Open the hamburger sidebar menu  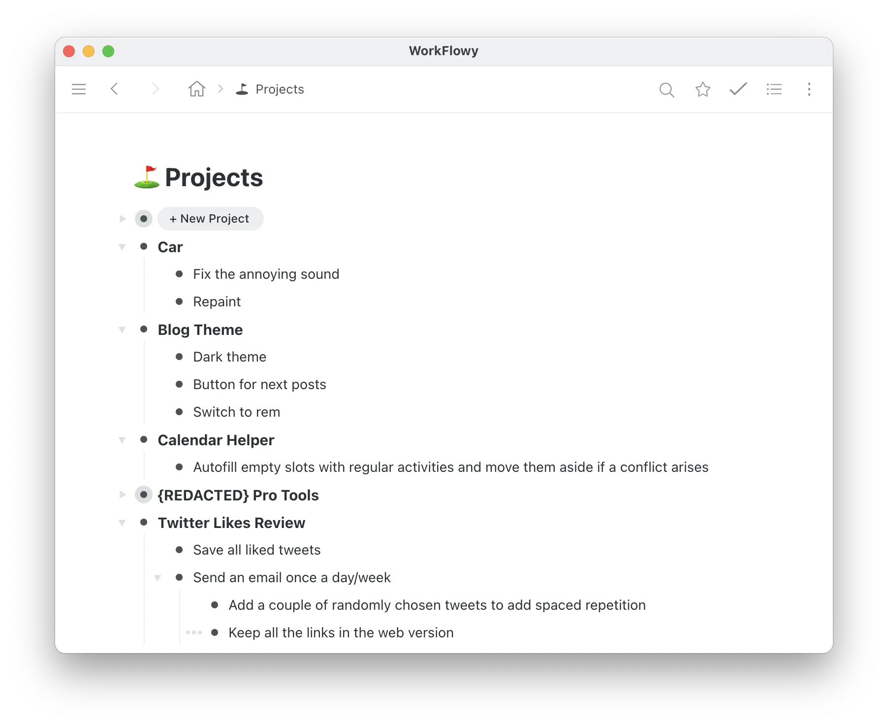pos(79,89)
